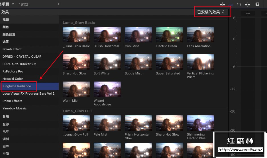This screenshot has width=267, height=158.
Task: Select the Shimmering Electric Blue effect thumbnail
Action: [201, 123]
